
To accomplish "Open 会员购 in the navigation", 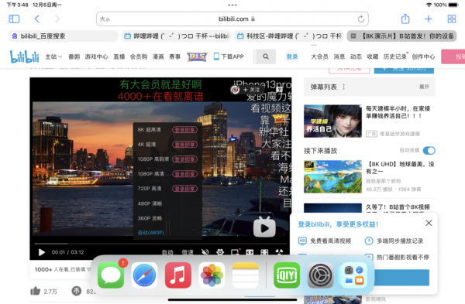I will point(139,56).
